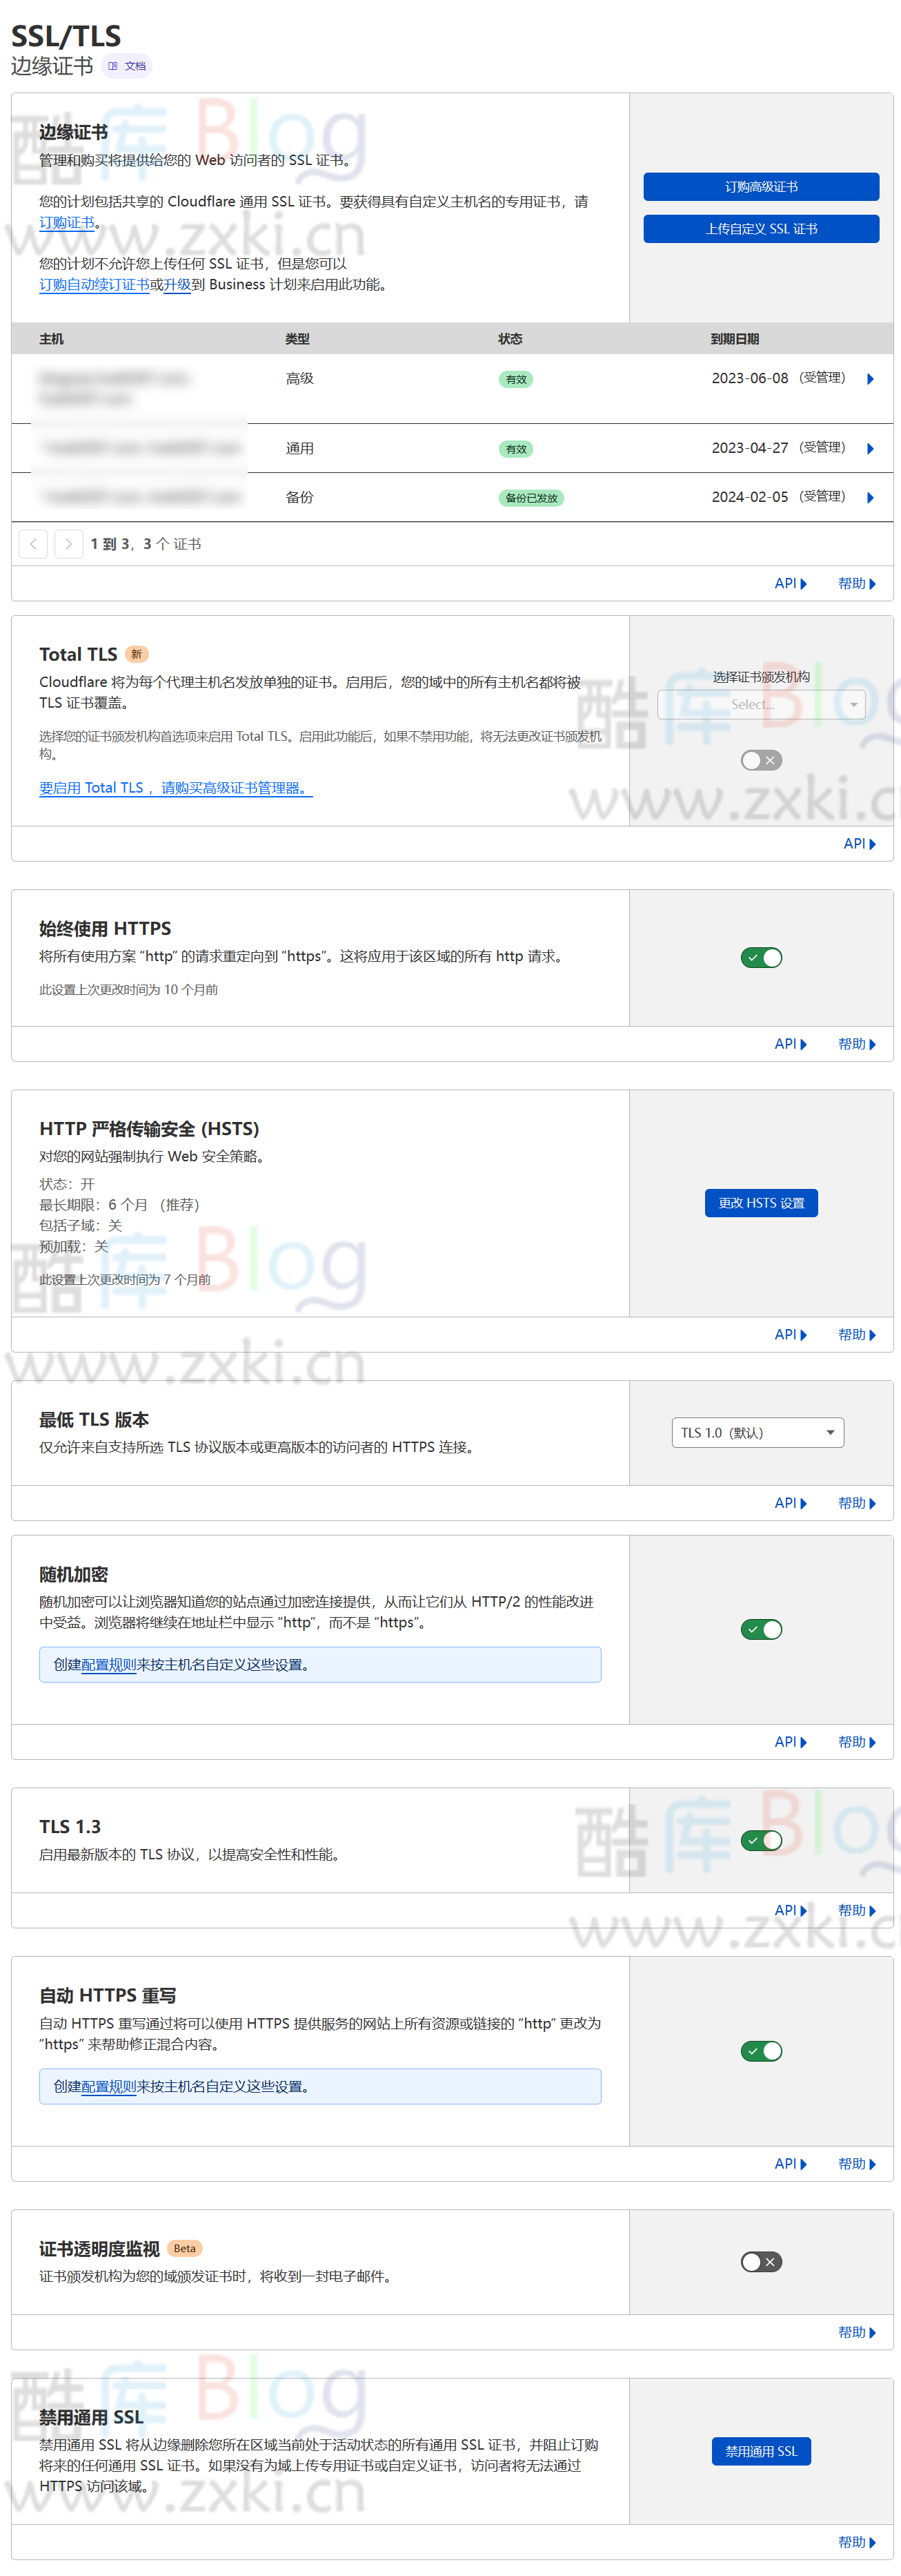Open the 订购自动续订证书 link
The image size is (901, 2576).
(x=94, y=285)
